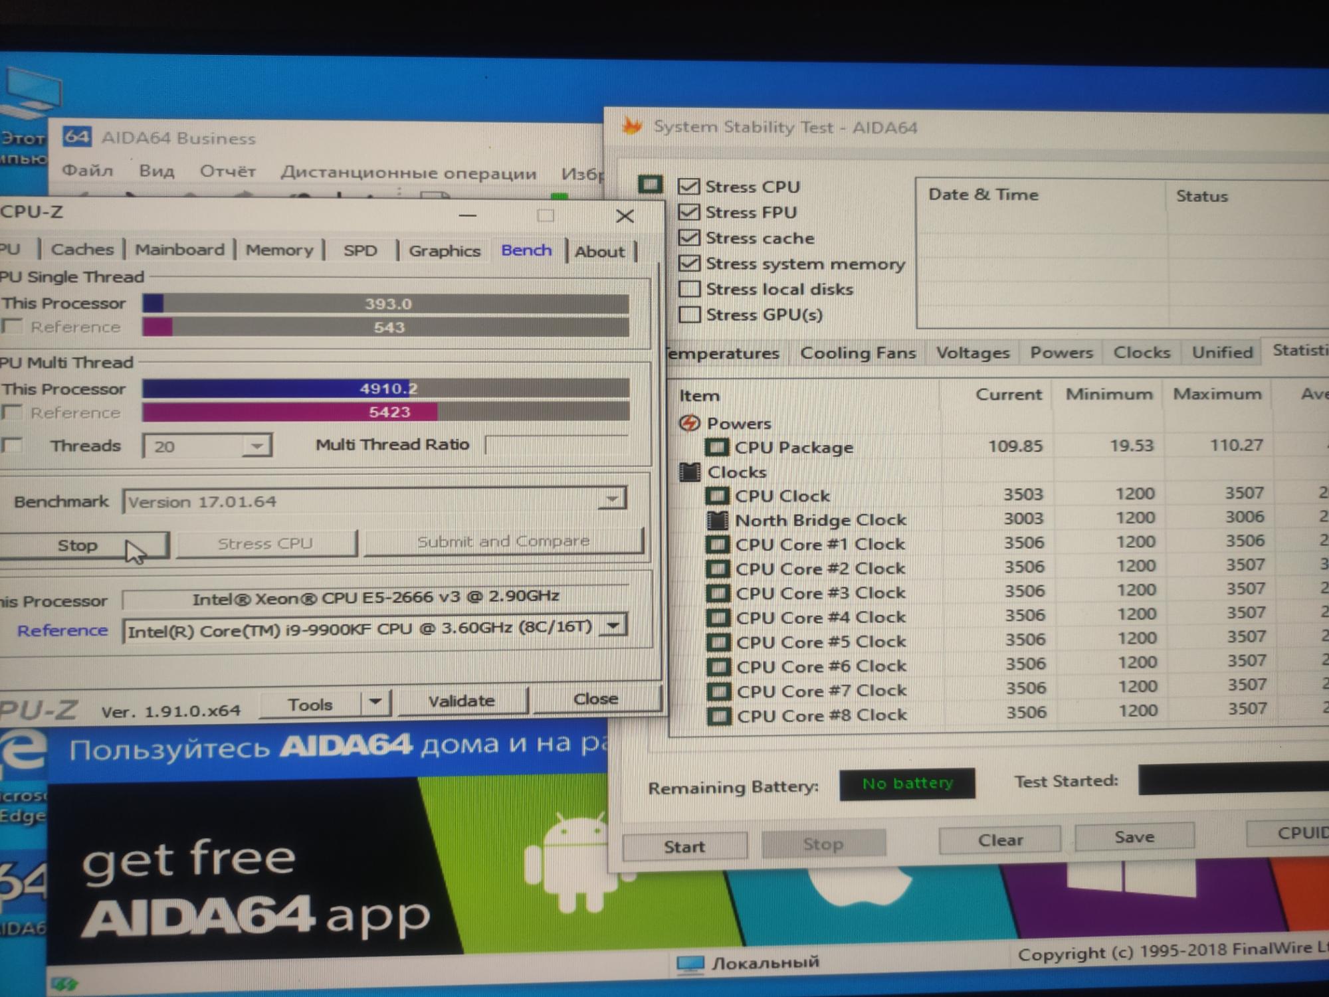The width and height of the screenshot is (1329, 997).
Task: Switch to the Memory tab in CPU-Z
Action: point(279,250)
